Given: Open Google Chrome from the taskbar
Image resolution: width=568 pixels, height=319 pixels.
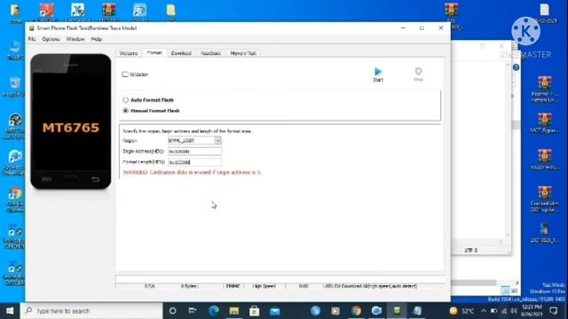Looking at the screenshot, I should coord(356,311).
